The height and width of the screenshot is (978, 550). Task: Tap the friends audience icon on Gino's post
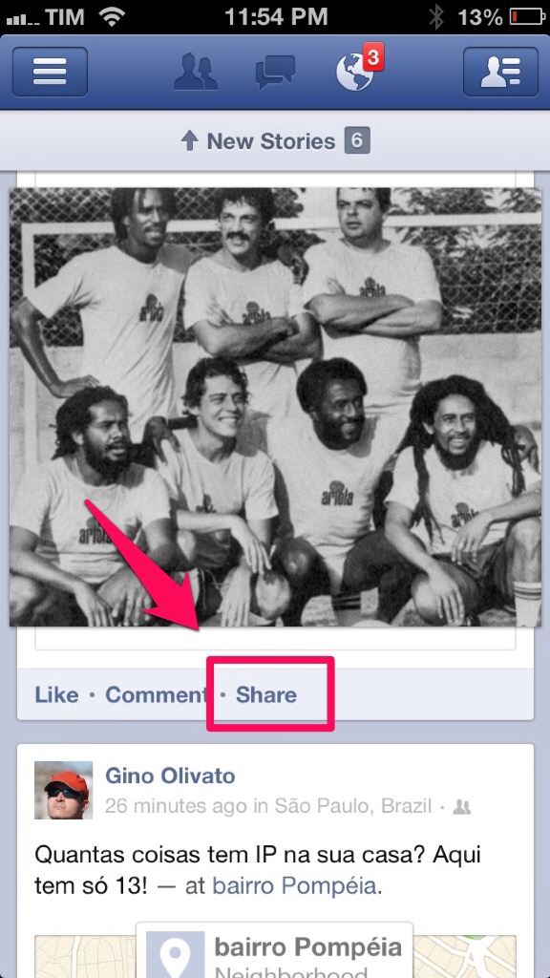(x=461, y=807)
